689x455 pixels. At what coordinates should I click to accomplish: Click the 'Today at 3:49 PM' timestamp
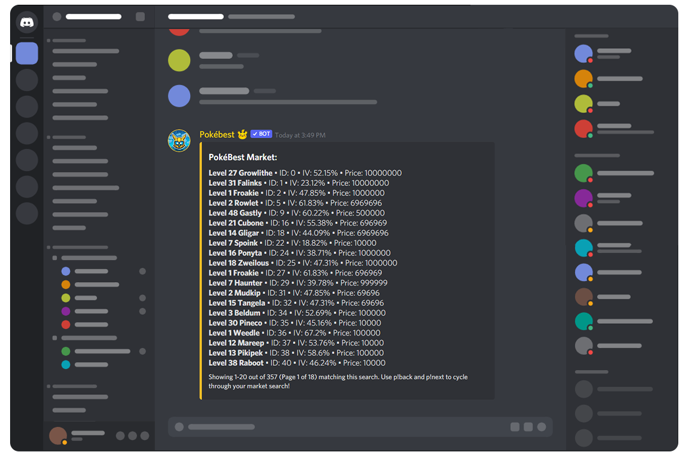(x=300, y=135)
